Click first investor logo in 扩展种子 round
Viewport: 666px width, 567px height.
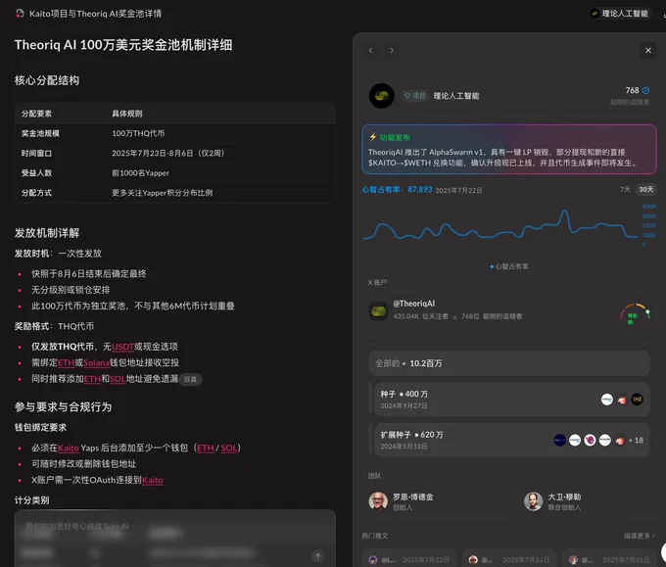coord(560,441)
